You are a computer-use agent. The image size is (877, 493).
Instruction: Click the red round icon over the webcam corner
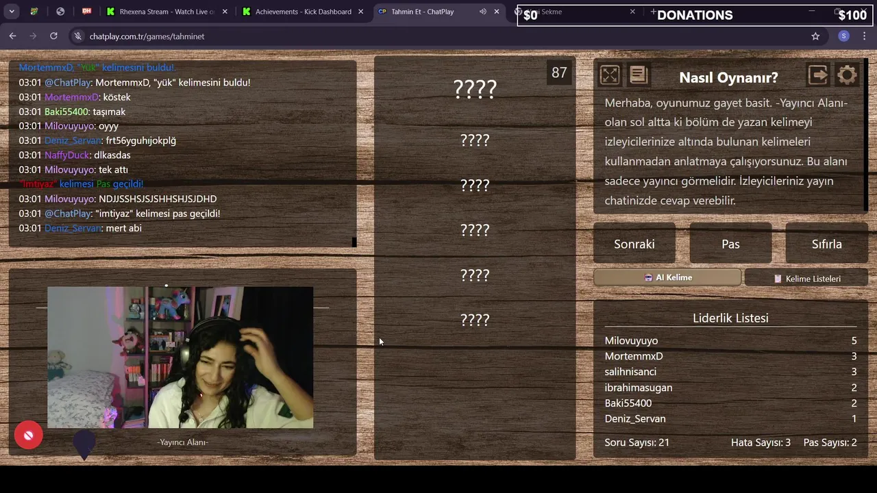[29, 435]
